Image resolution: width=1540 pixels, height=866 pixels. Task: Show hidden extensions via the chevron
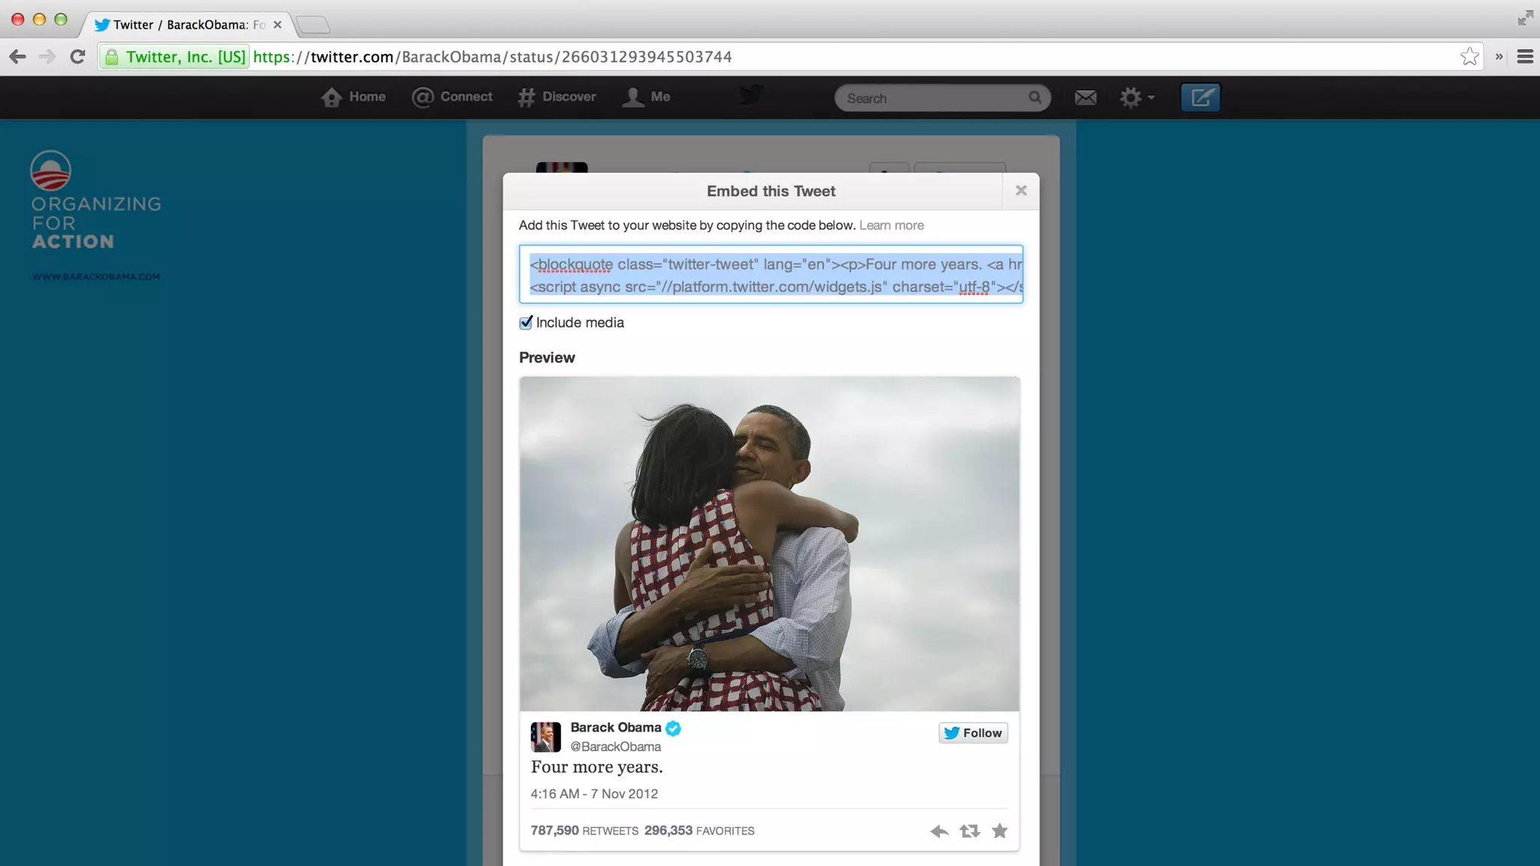point(1499,57)
